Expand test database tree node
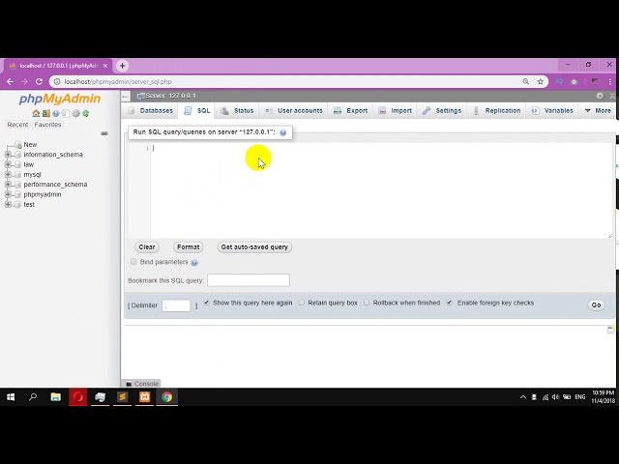 pos(8,204)
